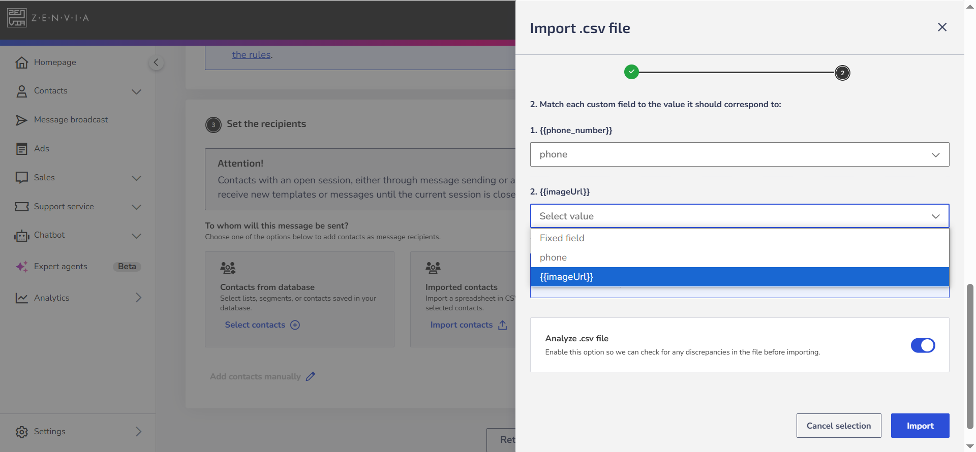Click the plus circle beside Select contacts

point(295,325)
